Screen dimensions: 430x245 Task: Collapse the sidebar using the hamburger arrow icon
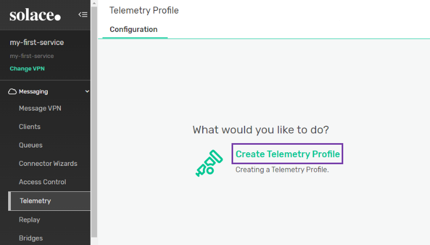[83, 15]
